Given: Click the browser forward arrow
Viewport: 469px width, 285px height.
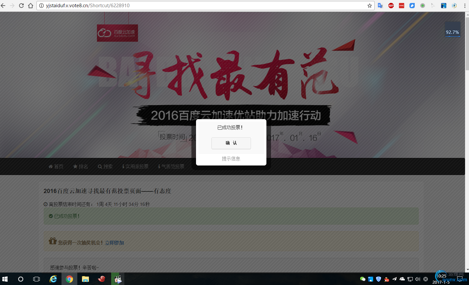Looking at the screenshot, I should tap(12, 6).
